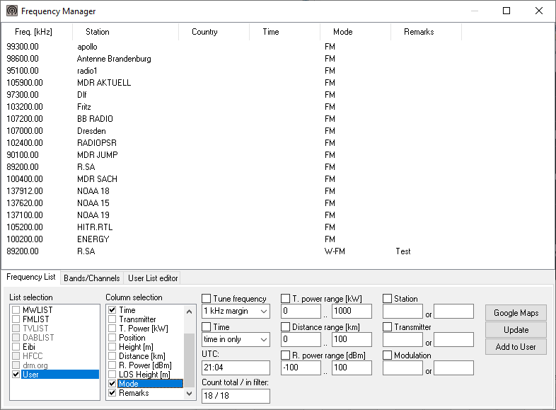Click the Mode header in the table
556x410 pixels.
(355, 32)
